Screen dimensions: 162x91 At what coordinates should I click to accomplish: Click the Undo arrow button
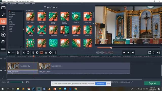9,53
